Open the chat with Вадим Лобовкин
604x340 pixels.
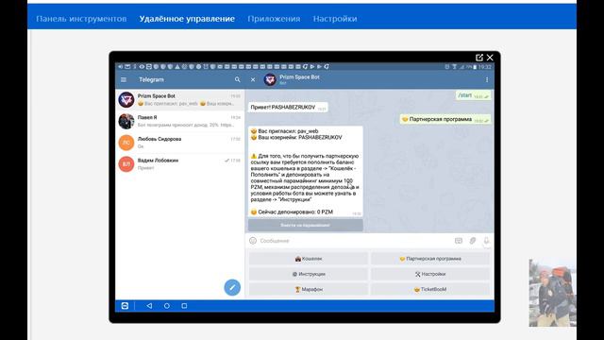[180, 163]
